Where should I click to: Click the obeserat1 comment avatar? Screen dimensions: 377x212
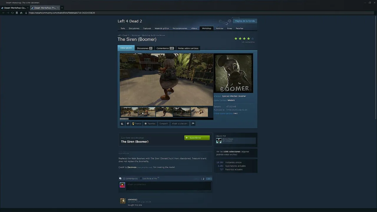coord(123,201)
